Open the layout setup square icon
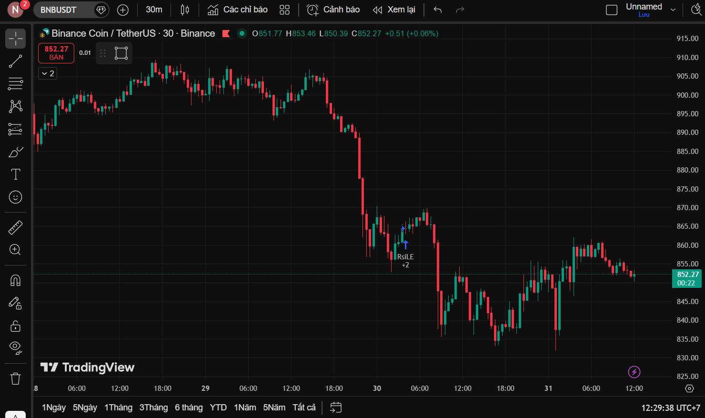Image resolution: width=705 pixels, height=418 pixels. (612, 10)
